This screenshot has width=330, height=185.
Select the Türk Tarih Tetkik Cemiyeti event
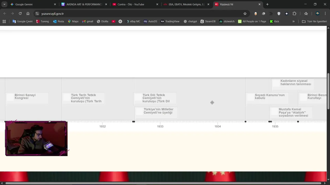pyautogui.click(x=84, y=98)
